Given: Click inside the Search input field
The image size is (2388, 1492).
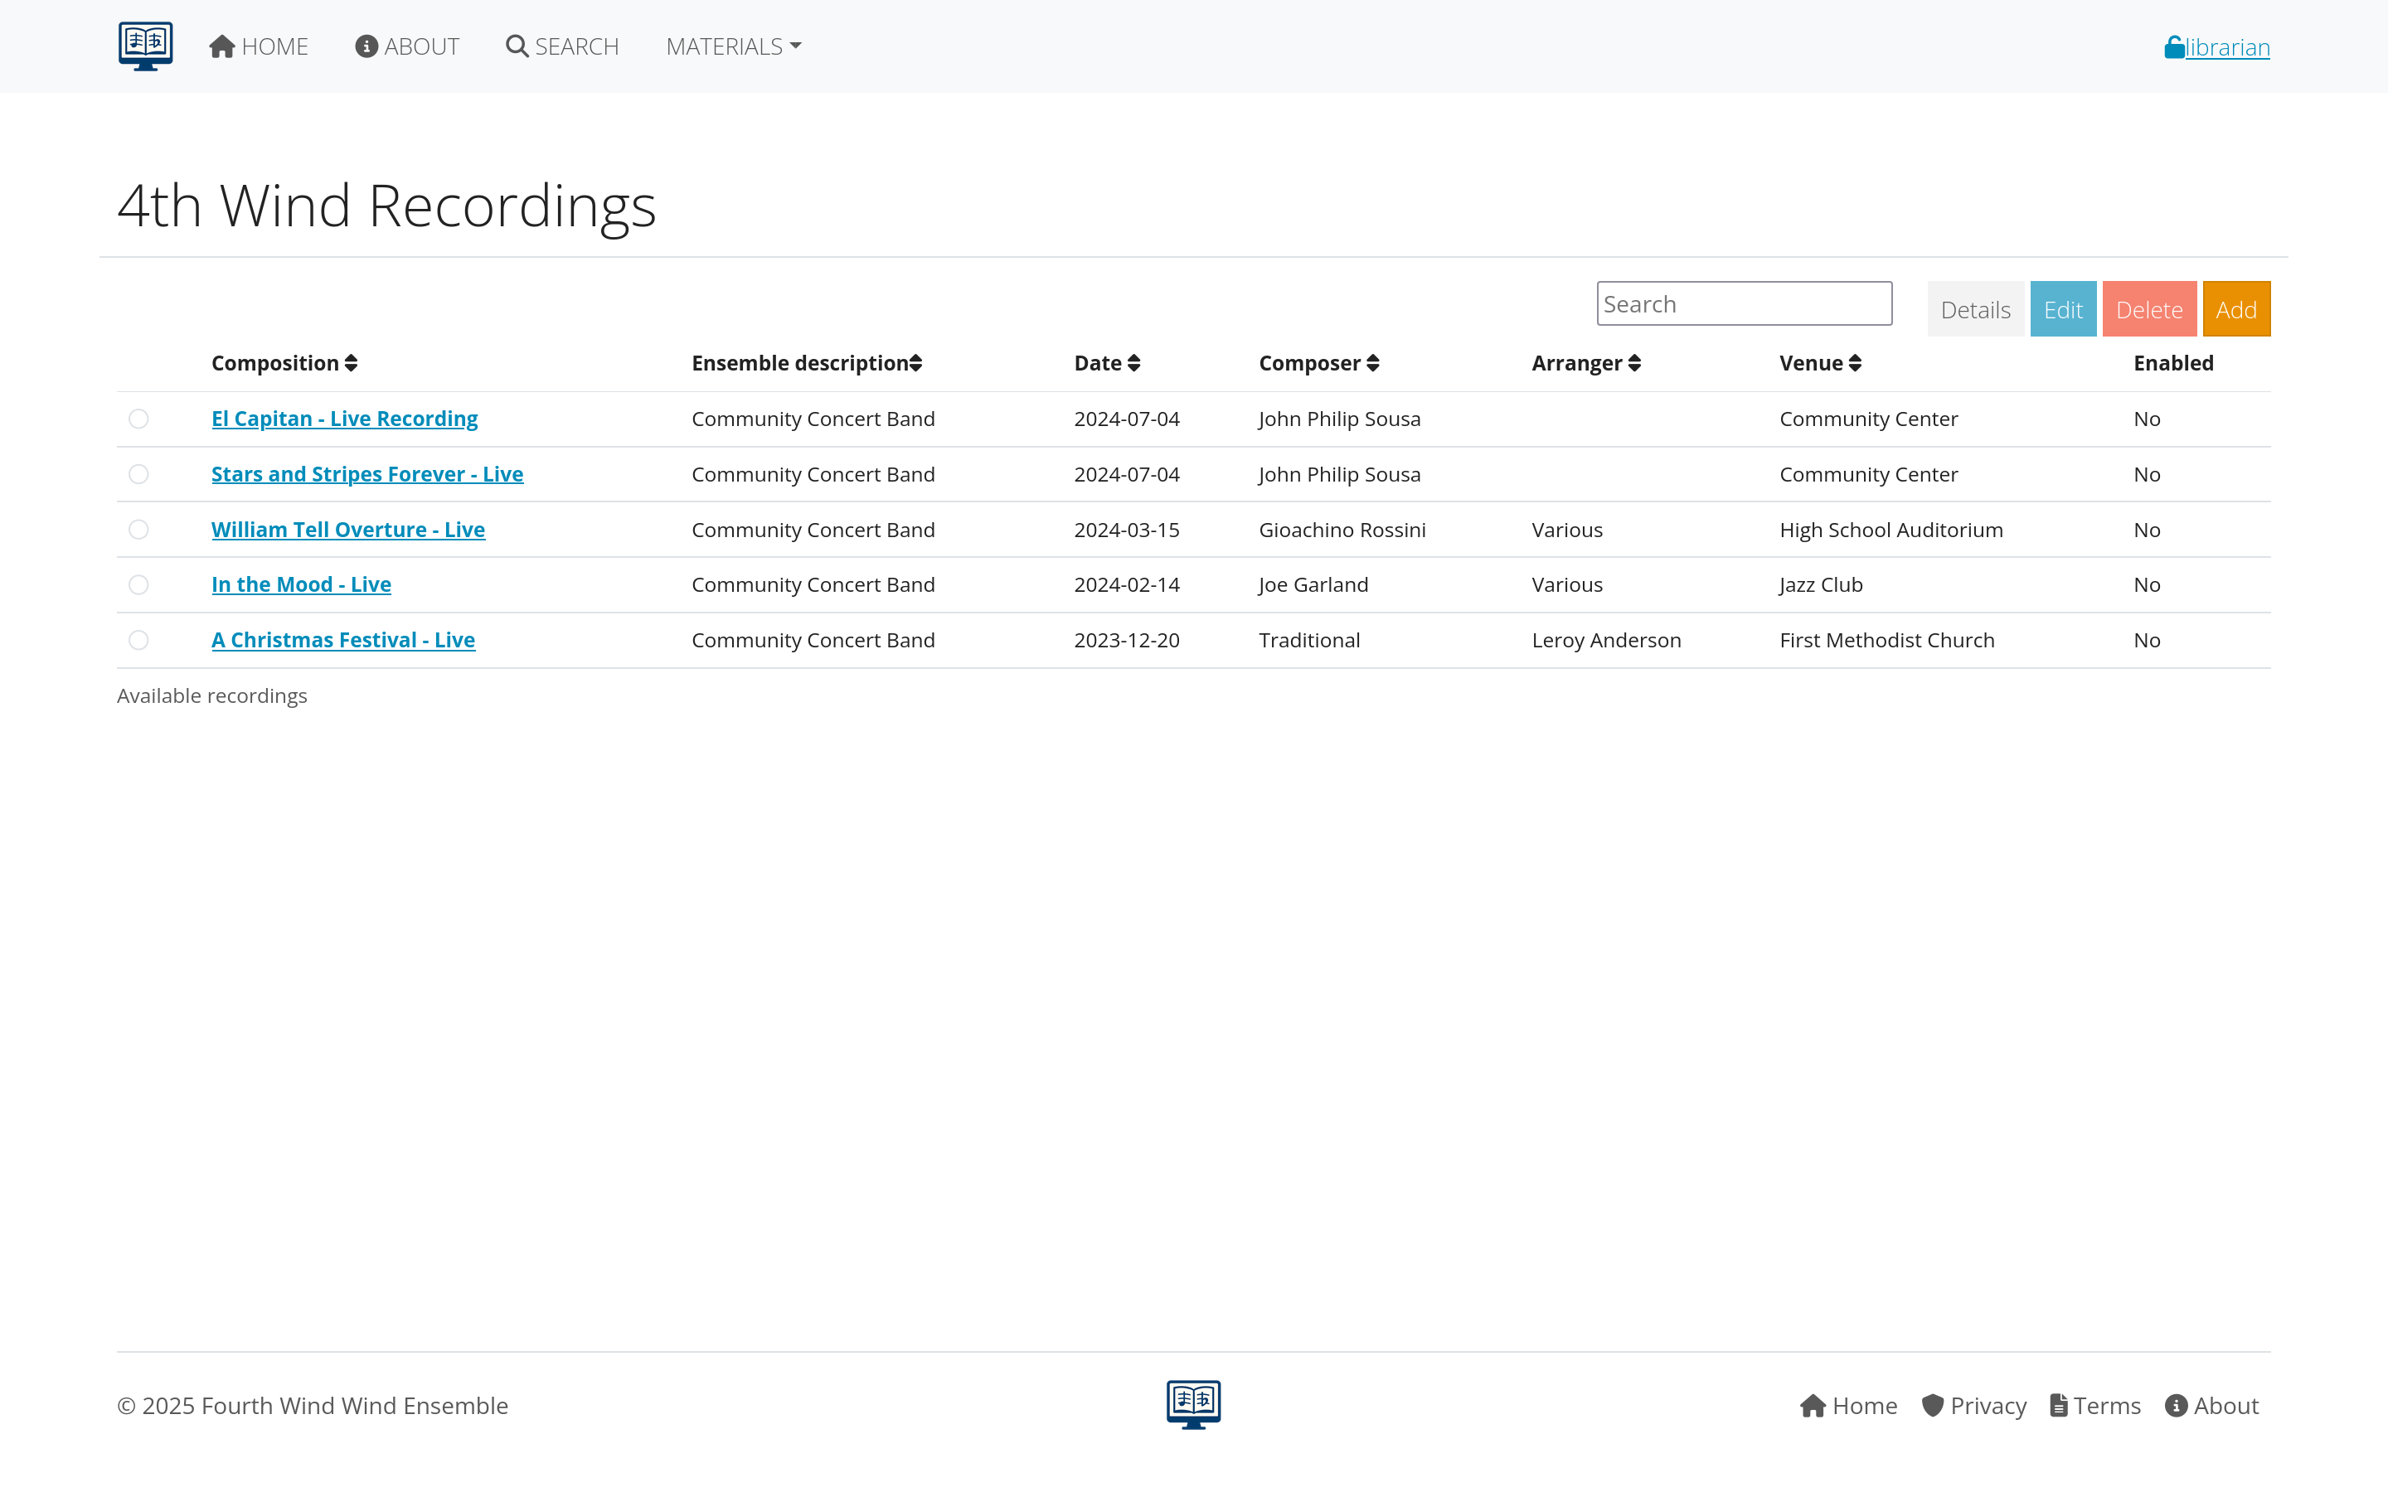Looking at the screenshot, I should click(1743, 303).
